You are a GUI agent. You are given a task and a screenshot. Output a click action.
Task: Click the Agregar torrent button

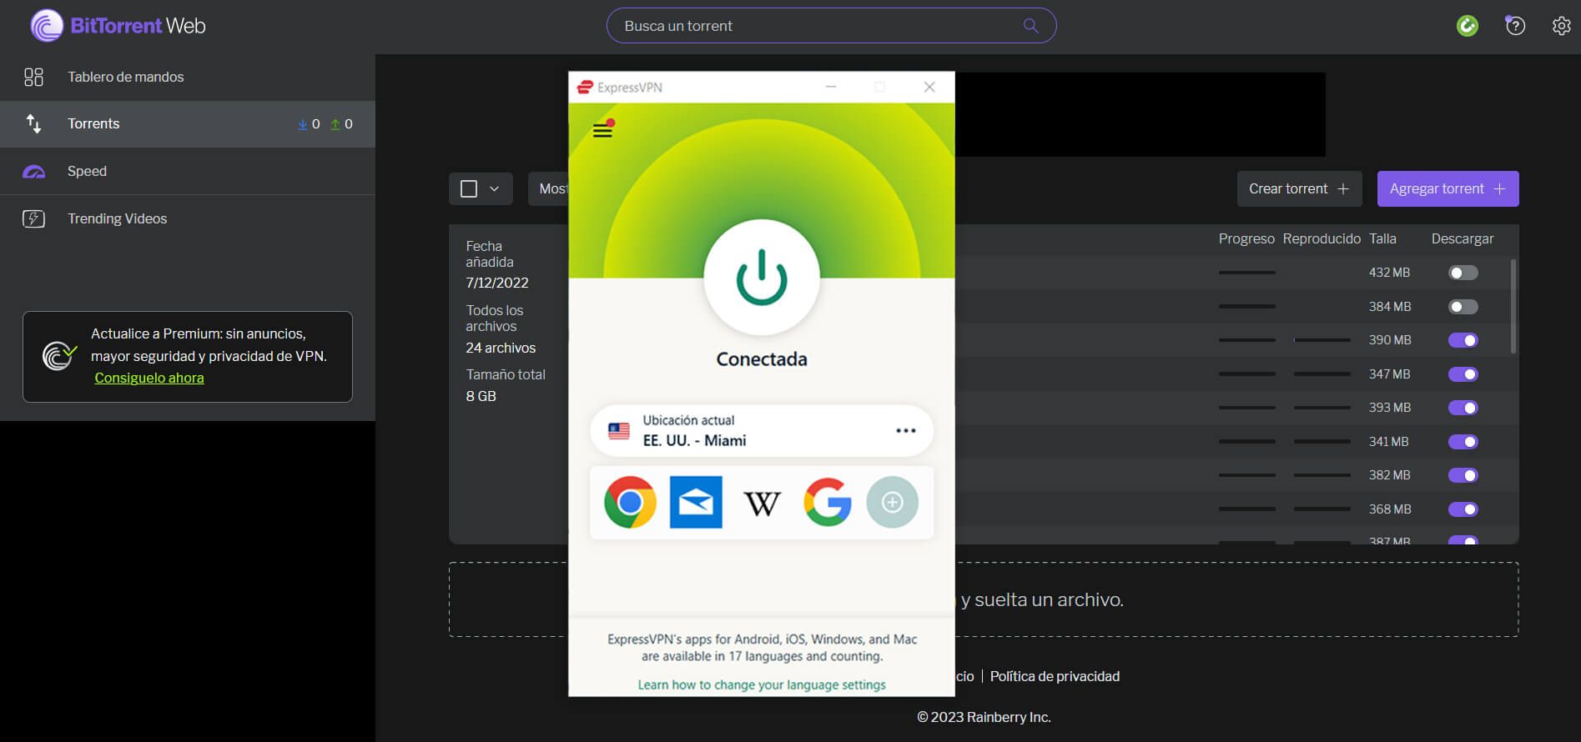pyautogui.click(x=1448, y=188)
